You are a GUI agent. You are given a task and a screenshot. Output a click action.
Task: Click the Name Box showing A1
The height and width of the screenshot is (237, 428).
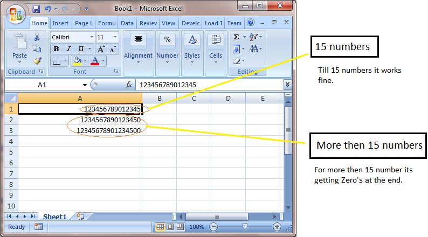(x=42, y=85)
